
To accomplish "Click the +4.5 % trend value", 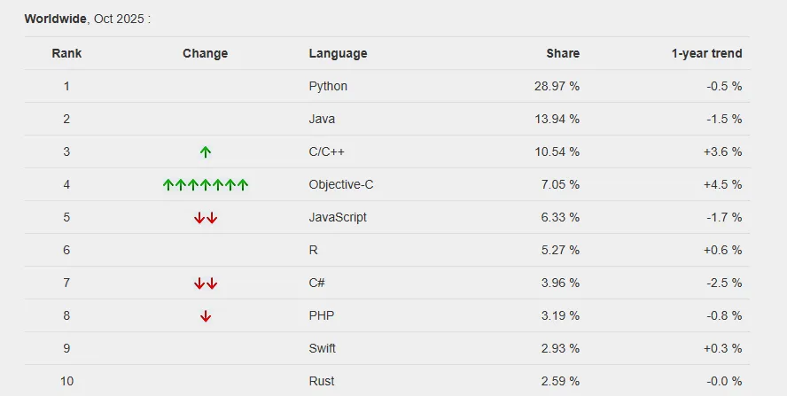I will pos(722,184).
